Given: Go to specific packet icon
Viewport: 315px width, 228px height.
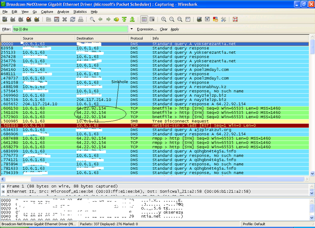Looking at the screenshot, I should click(116, 19).
